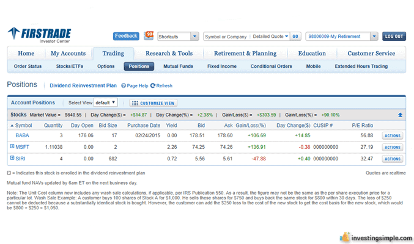Open the Research & Tools tab

169,54
